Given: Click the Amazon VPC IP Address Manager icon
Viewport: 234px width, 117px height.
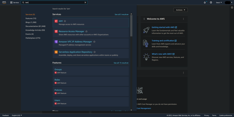Looking at the screenshot, I should [x=56, y=42].
